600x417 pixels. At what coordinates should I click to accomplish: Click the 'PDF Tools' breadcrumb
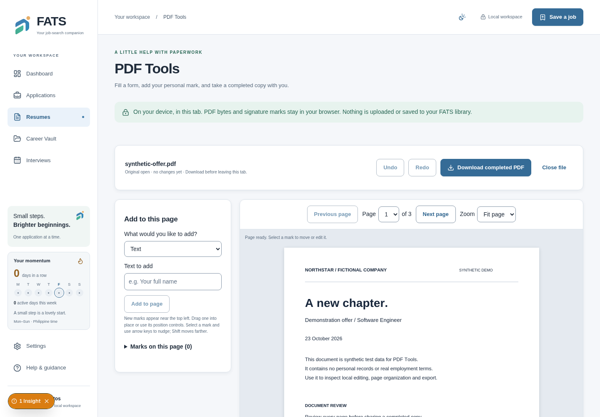[175, 17]
